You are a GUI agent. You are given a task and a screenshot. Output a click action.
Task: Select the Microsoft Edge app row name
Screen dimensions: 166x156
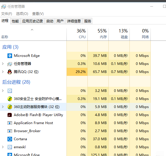click(x=27, y=56)
